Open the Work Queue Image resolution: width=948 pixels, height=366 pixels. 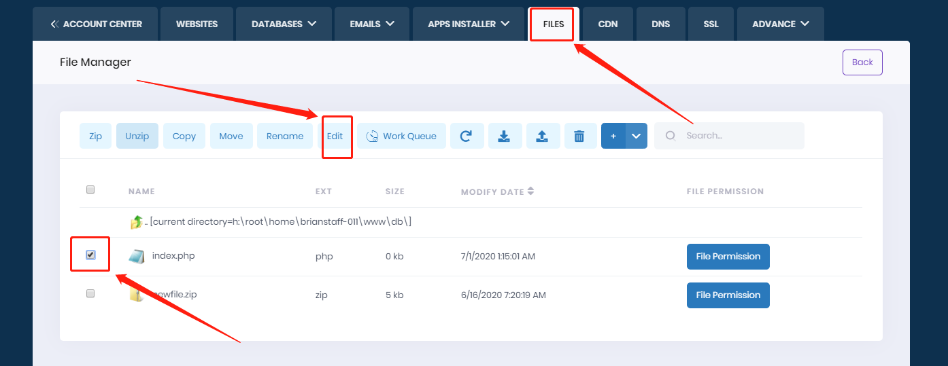401,136
